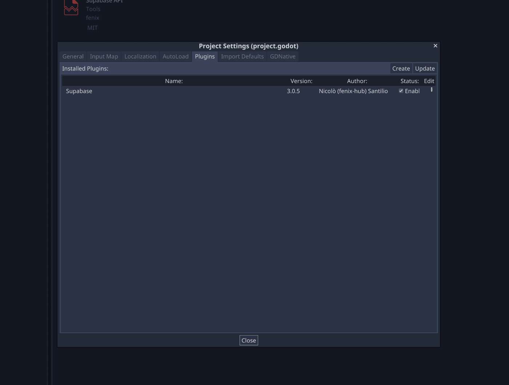The image size is (509, 385).
Task: Open the Import Defaults tab
Action: click(243, 56)
